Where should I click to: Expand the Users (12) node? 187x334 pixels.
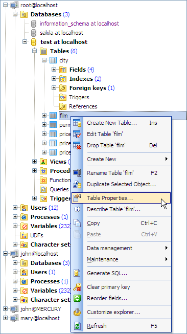point(15,208)
